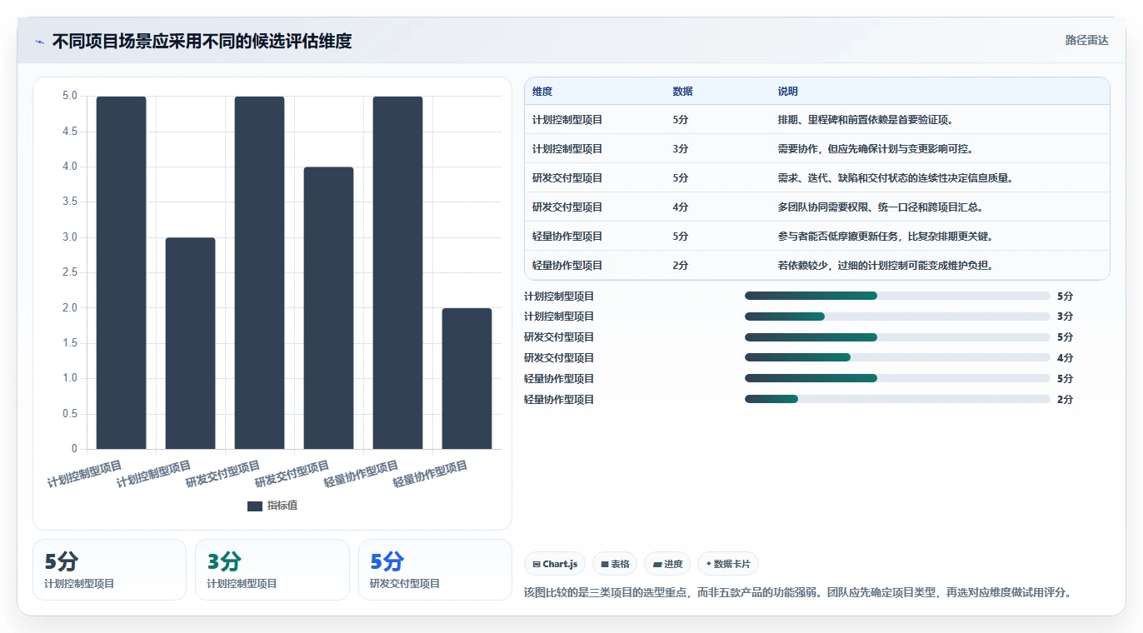Toggle the 指标值 legend swatch under the chart
Viewport: 1143px width, 633px height.
(x=255, y=506)
